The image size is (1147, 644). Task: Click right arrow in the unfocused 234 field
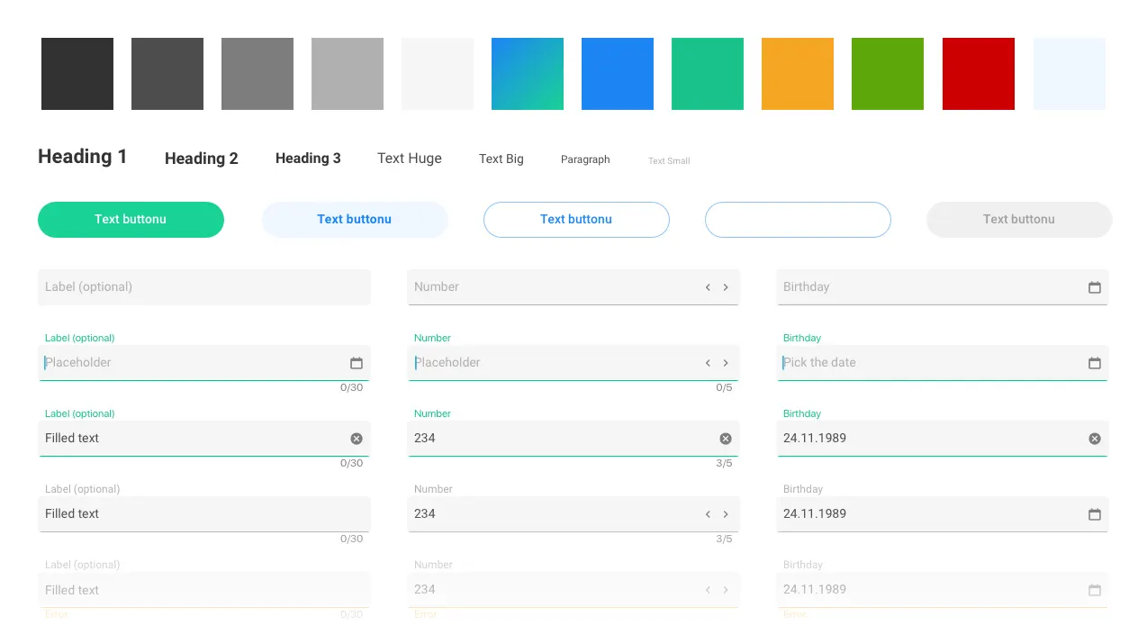[x=726, y=514]
